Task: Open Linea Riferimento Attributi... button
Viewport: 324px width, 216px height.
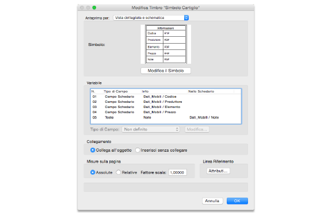Action: pos(218,171)
